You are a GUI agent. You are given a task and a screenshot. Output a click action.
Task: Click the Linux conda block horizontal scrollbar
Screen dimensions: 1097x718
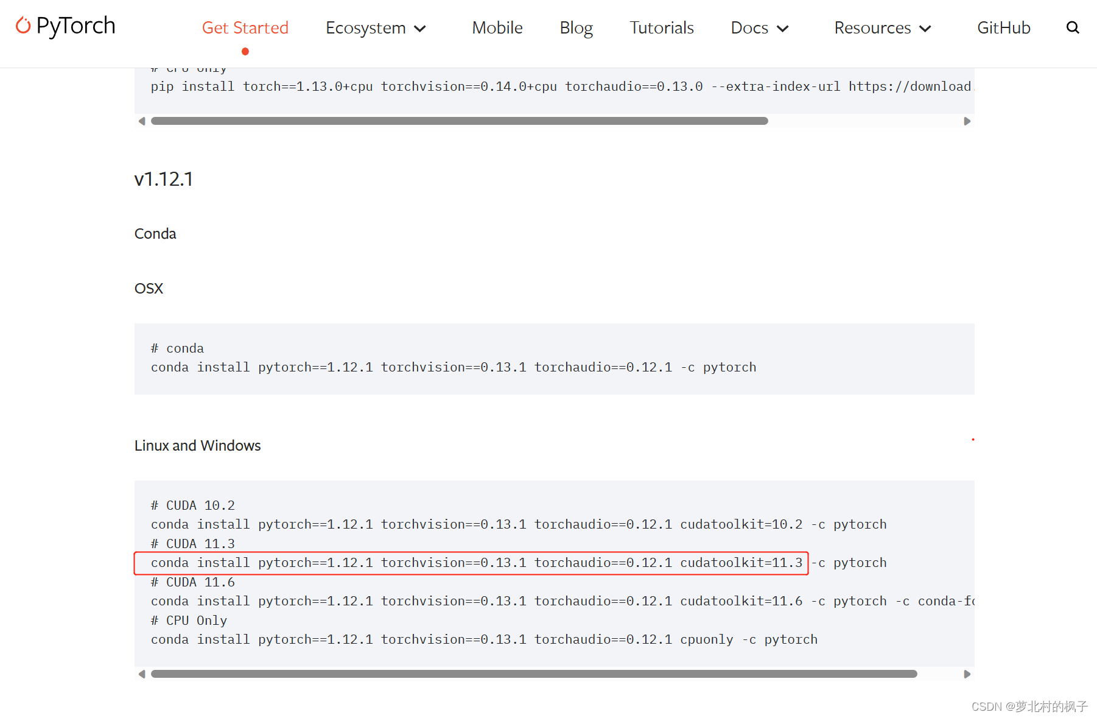(534, 674)
